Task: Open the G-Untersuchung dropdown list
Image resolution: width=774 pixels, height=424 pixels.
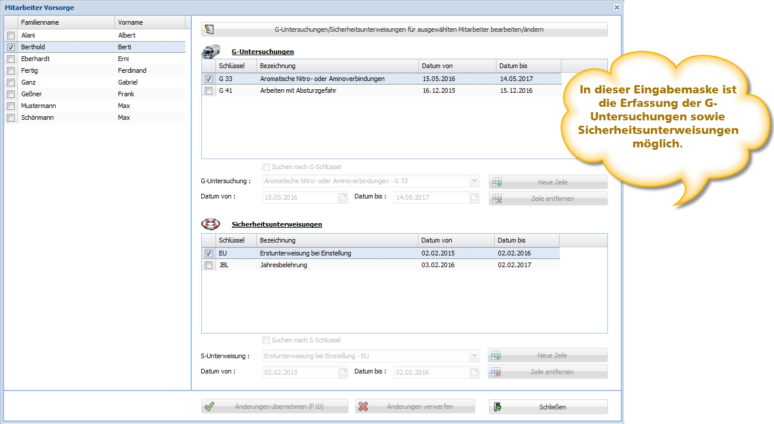Action: (474, 181)
